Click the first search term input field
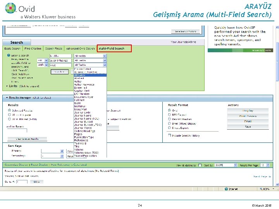Screen dimensions: 279x209 tap(60, 56)
